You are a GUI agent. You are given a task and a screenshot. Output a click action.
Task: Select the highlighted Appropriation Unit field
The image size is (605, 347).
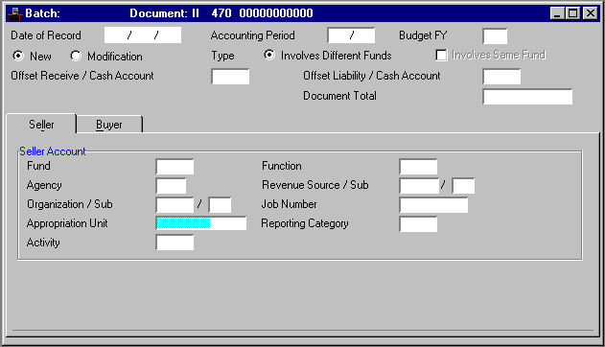[201, 223]
